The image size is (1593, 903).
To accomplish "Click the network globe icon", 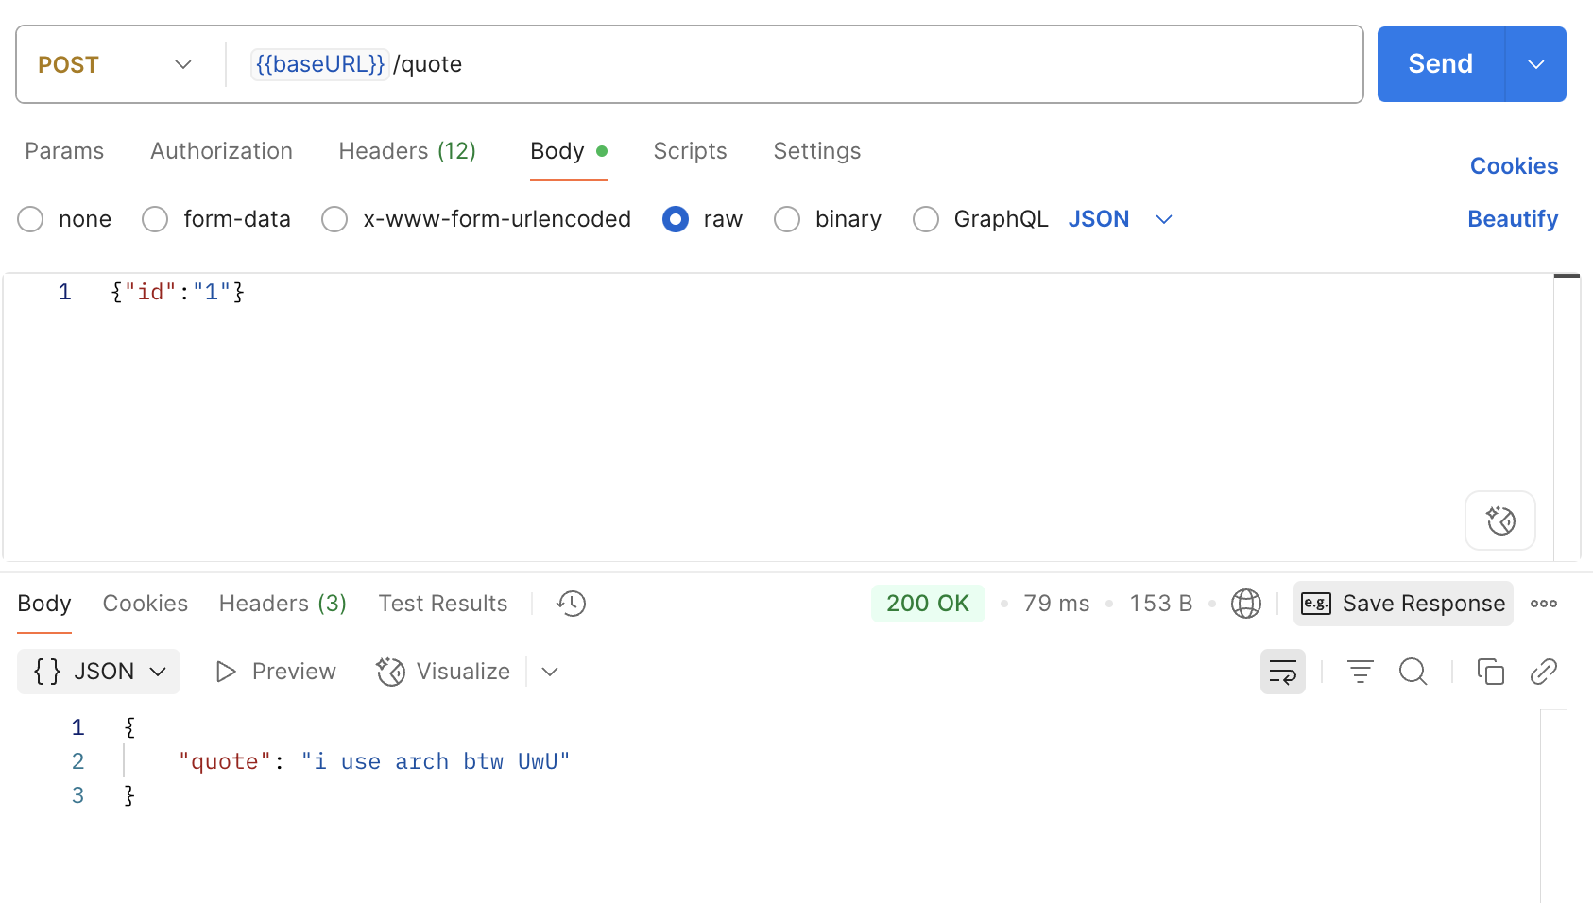I will [x=1245, y=604].
